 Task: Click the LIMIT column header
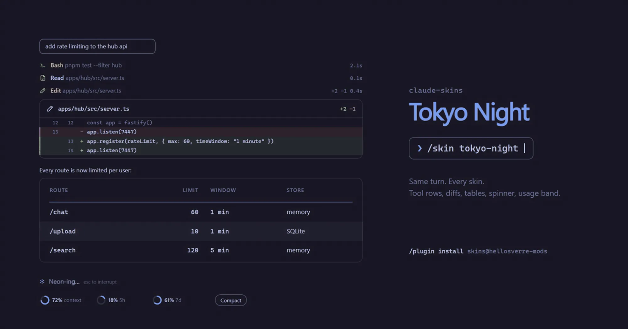click(x=191, y=190)
